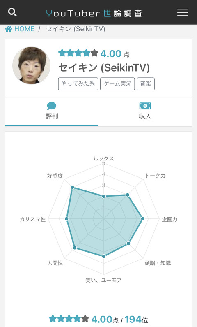This screenshot has height=327, width=197.
Task: Click the speech bubble reputation icon
Action: click(52, 106)
